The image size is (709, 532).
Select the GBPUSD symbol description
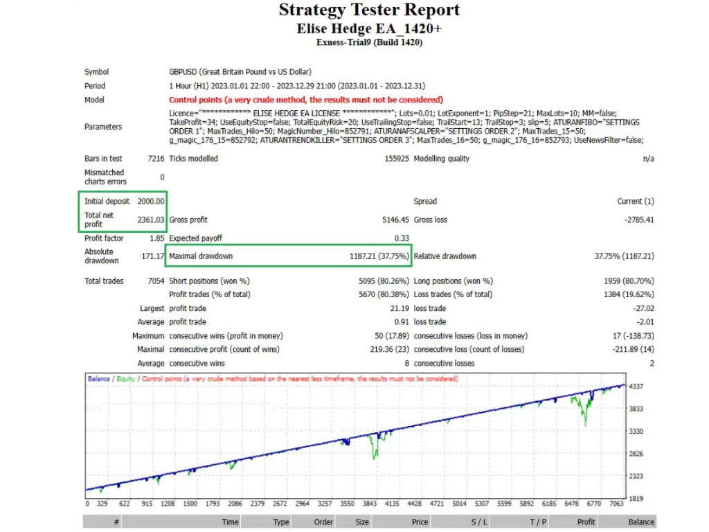coord(240,72)
